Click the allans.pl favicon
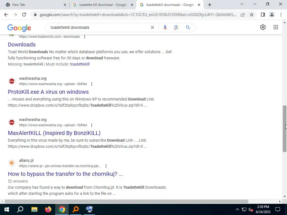This screenshot has width=287, height=215. click(x=12, y=163)
